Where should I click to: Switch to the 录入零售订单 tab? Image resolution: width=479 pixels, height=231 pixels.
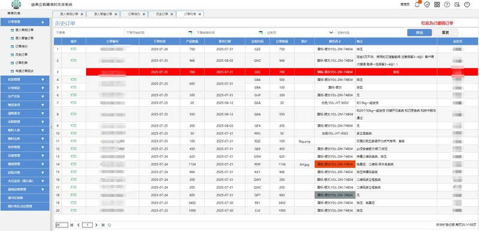[x=103, y=14]
